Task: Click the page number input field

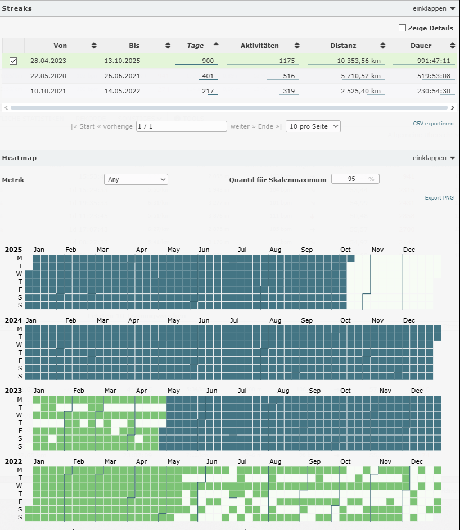Action: (181, 126)
